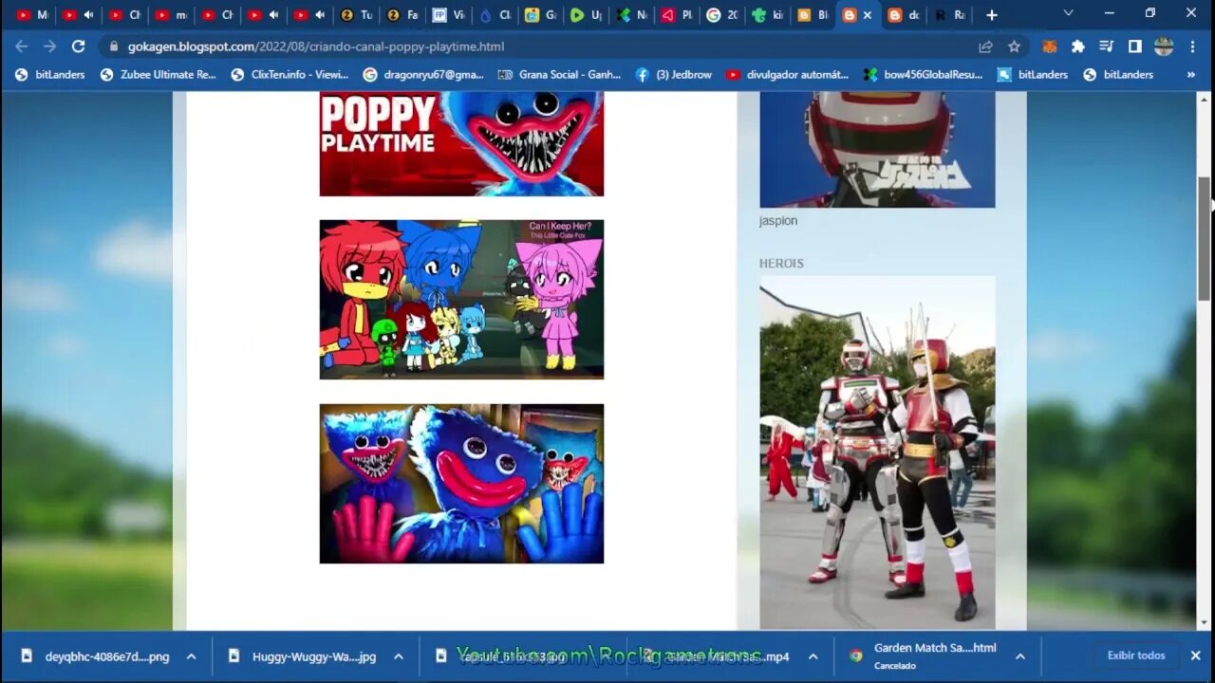Open the bow456GlobalResu... bookmark
Viewport: 1215px width, 683px height.
[x=924, y=74]
